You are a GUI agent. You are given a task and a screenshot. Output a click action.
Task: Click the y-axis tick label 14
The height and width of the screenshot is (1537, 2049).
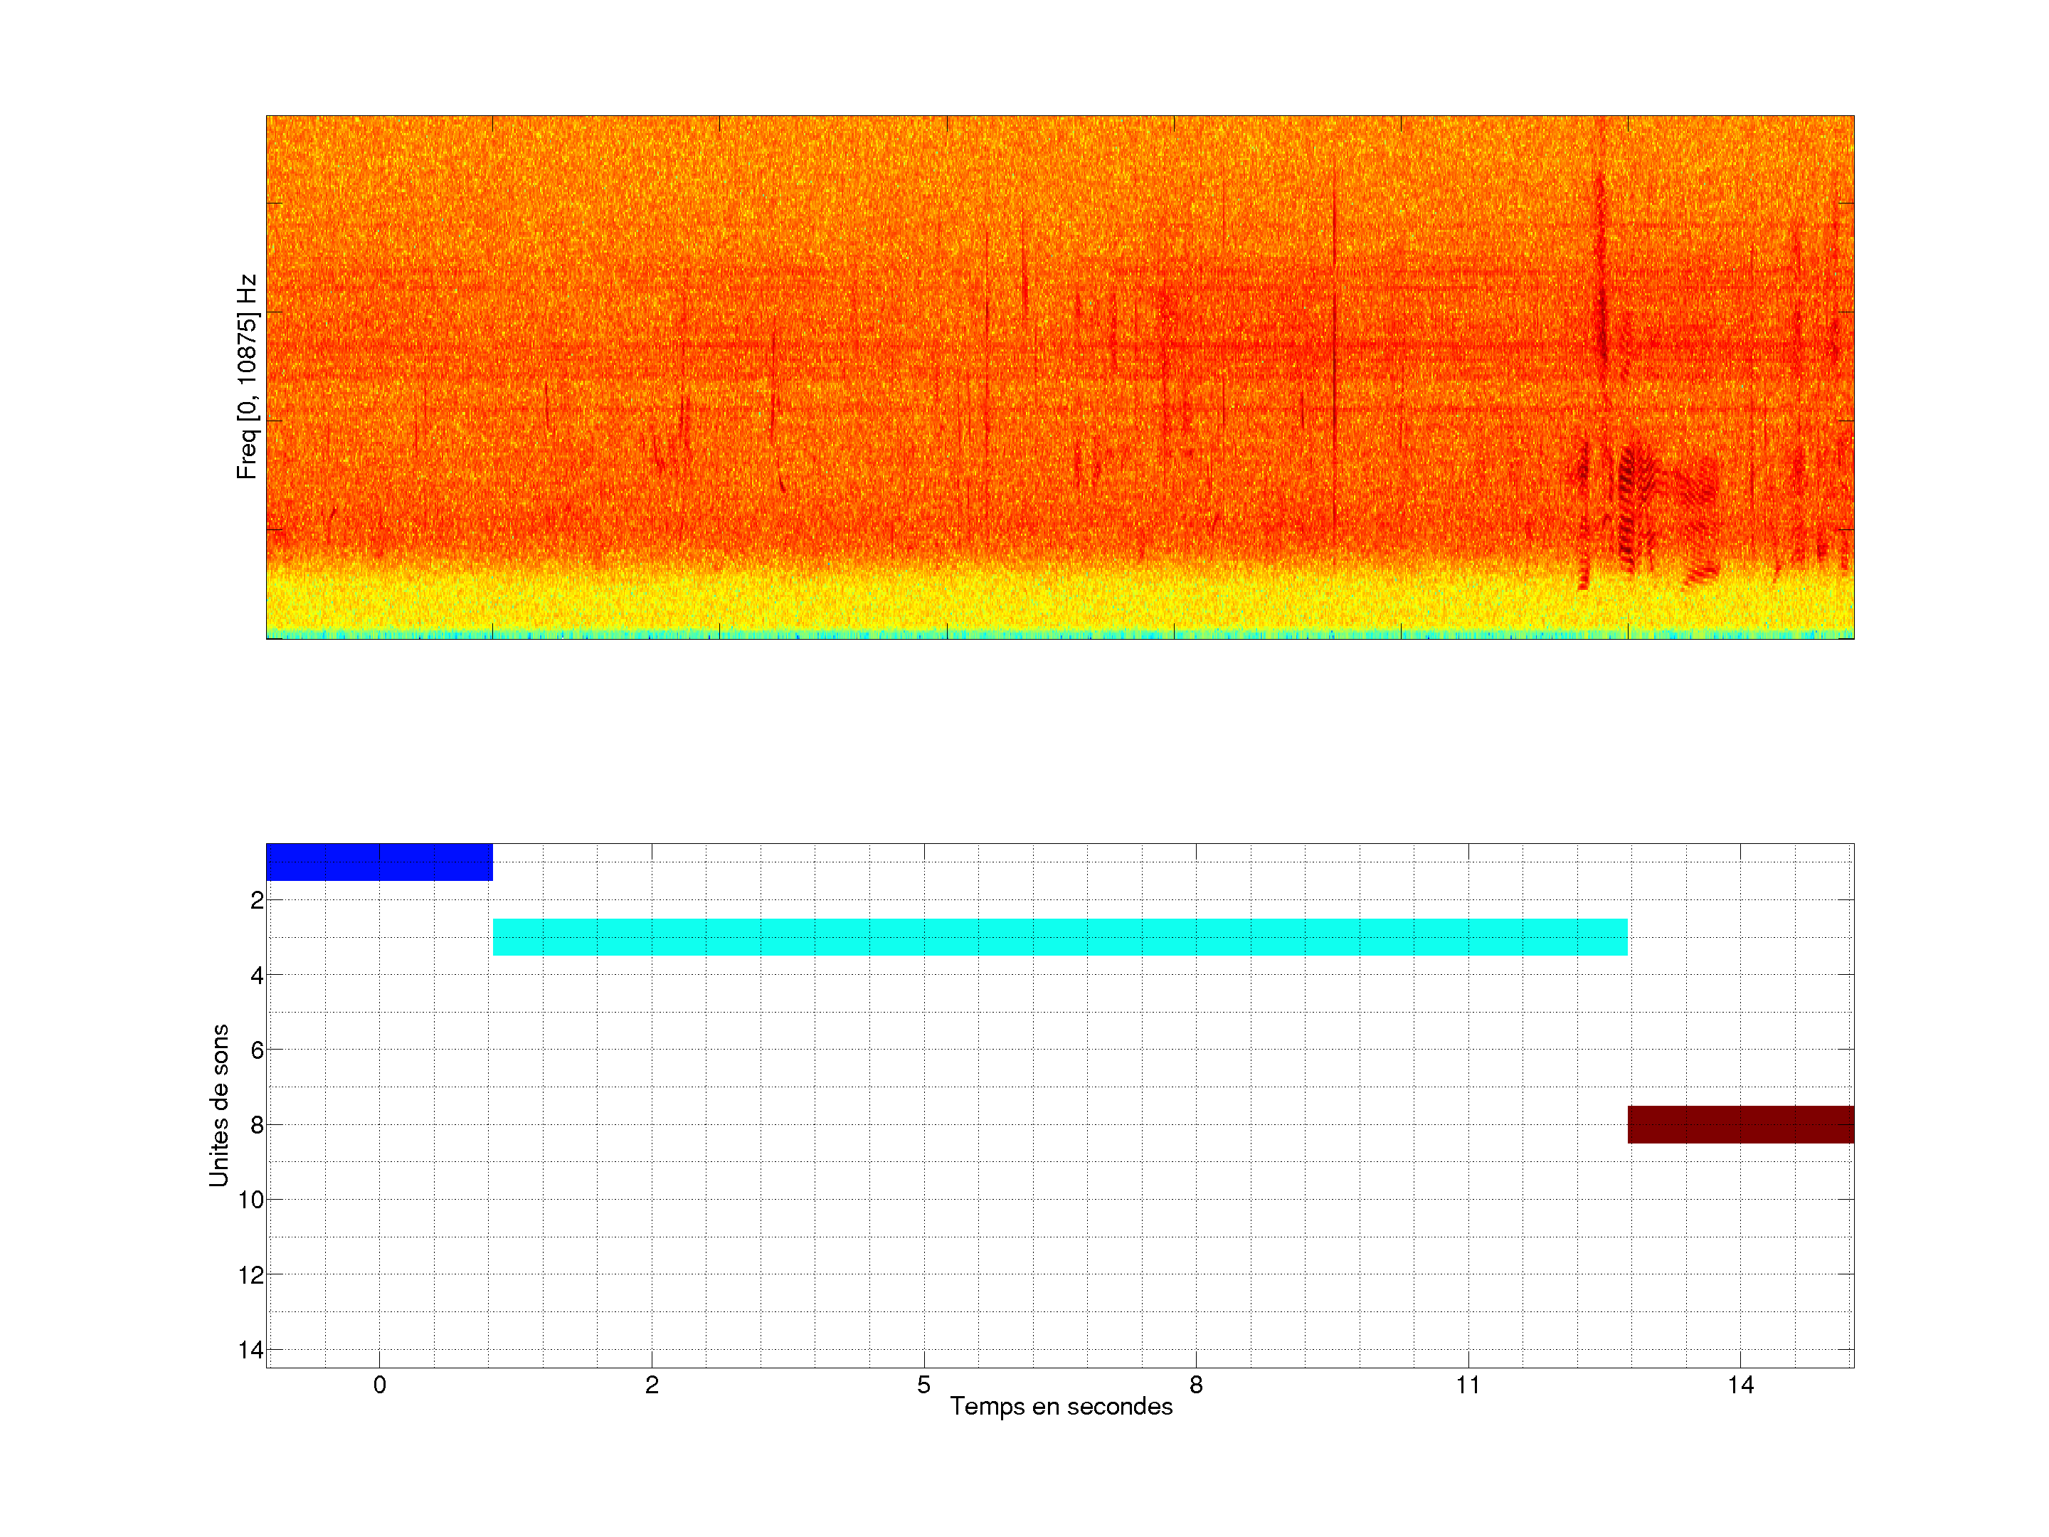coord(251,1350)
